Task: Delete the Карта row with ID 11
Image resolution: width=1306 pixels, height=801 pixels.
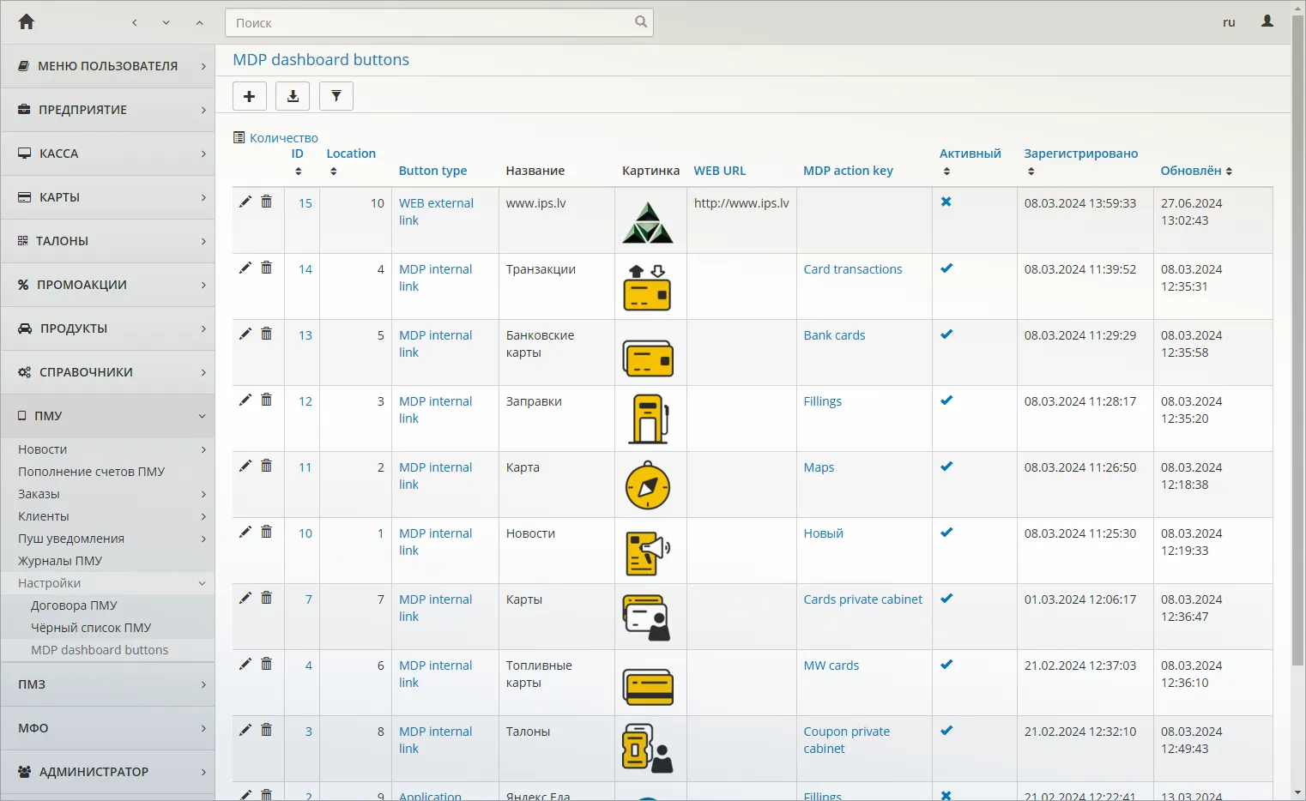Action: click(267, 466)
